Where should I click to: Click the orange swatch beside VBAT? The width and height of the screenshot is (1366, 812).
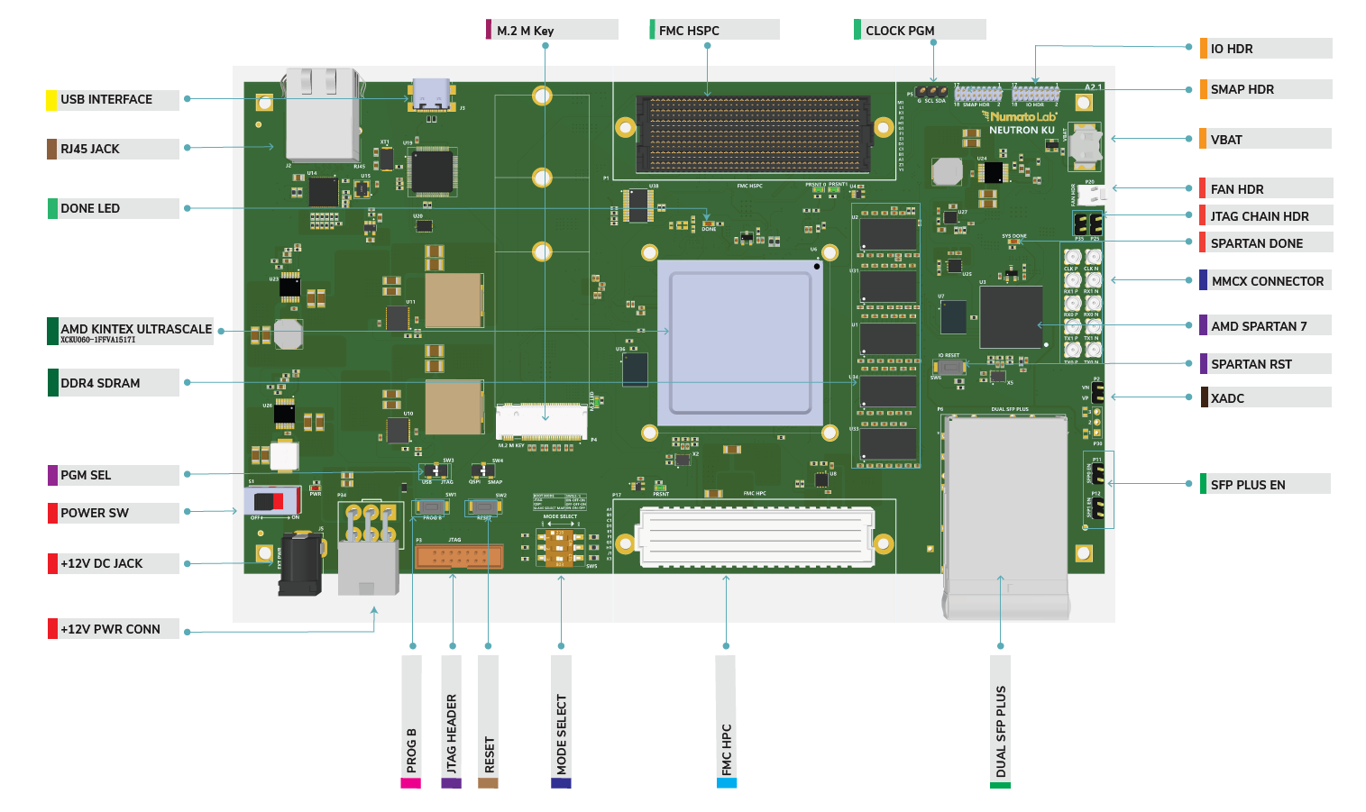(x=1203, y=139)
